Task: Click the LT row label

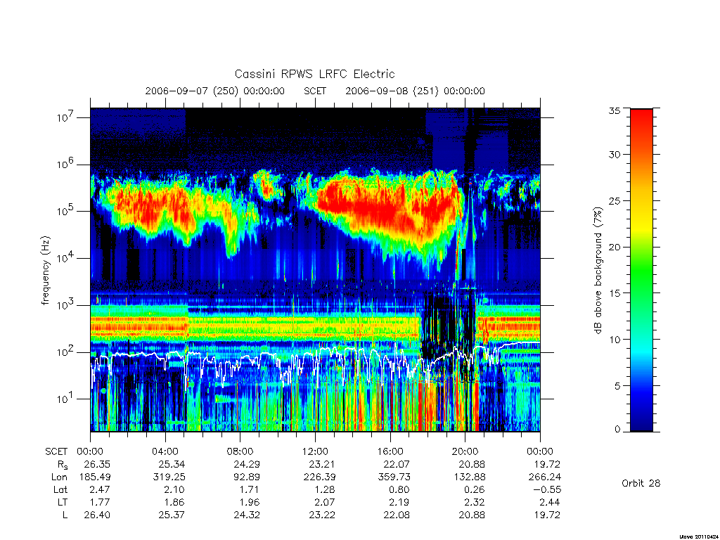Action: click(63, 502)
